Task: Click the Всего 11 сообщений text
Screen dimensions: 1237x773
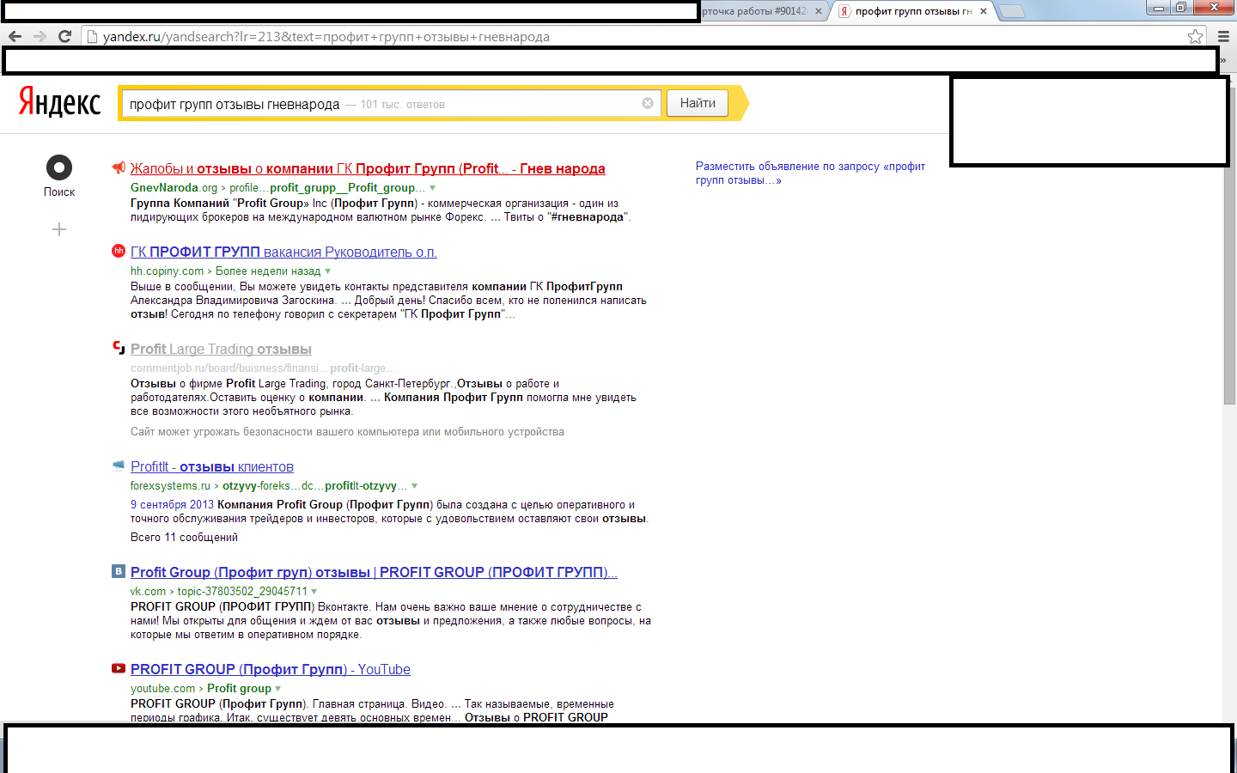Action: (x=184, y=538)
